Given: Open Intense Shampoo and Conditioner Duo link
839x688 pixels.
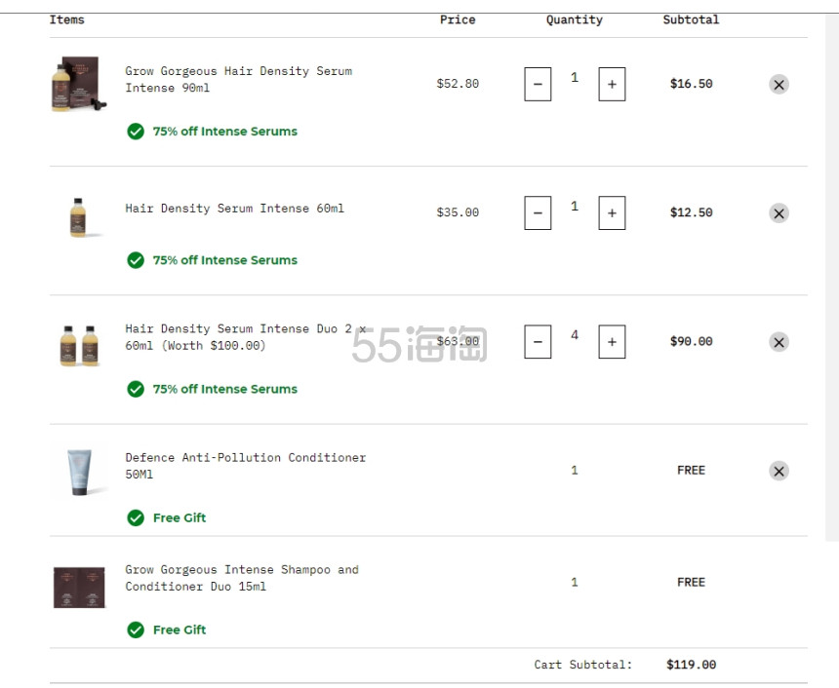Looking at the screenshot, I should (x=242, y=578).
